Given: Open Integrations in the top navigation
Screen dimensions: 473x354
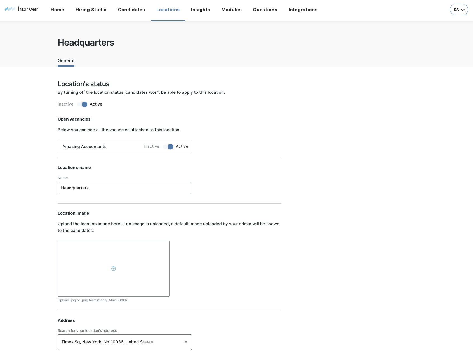Looking at the screenshot, I should (x=303, y=10).
